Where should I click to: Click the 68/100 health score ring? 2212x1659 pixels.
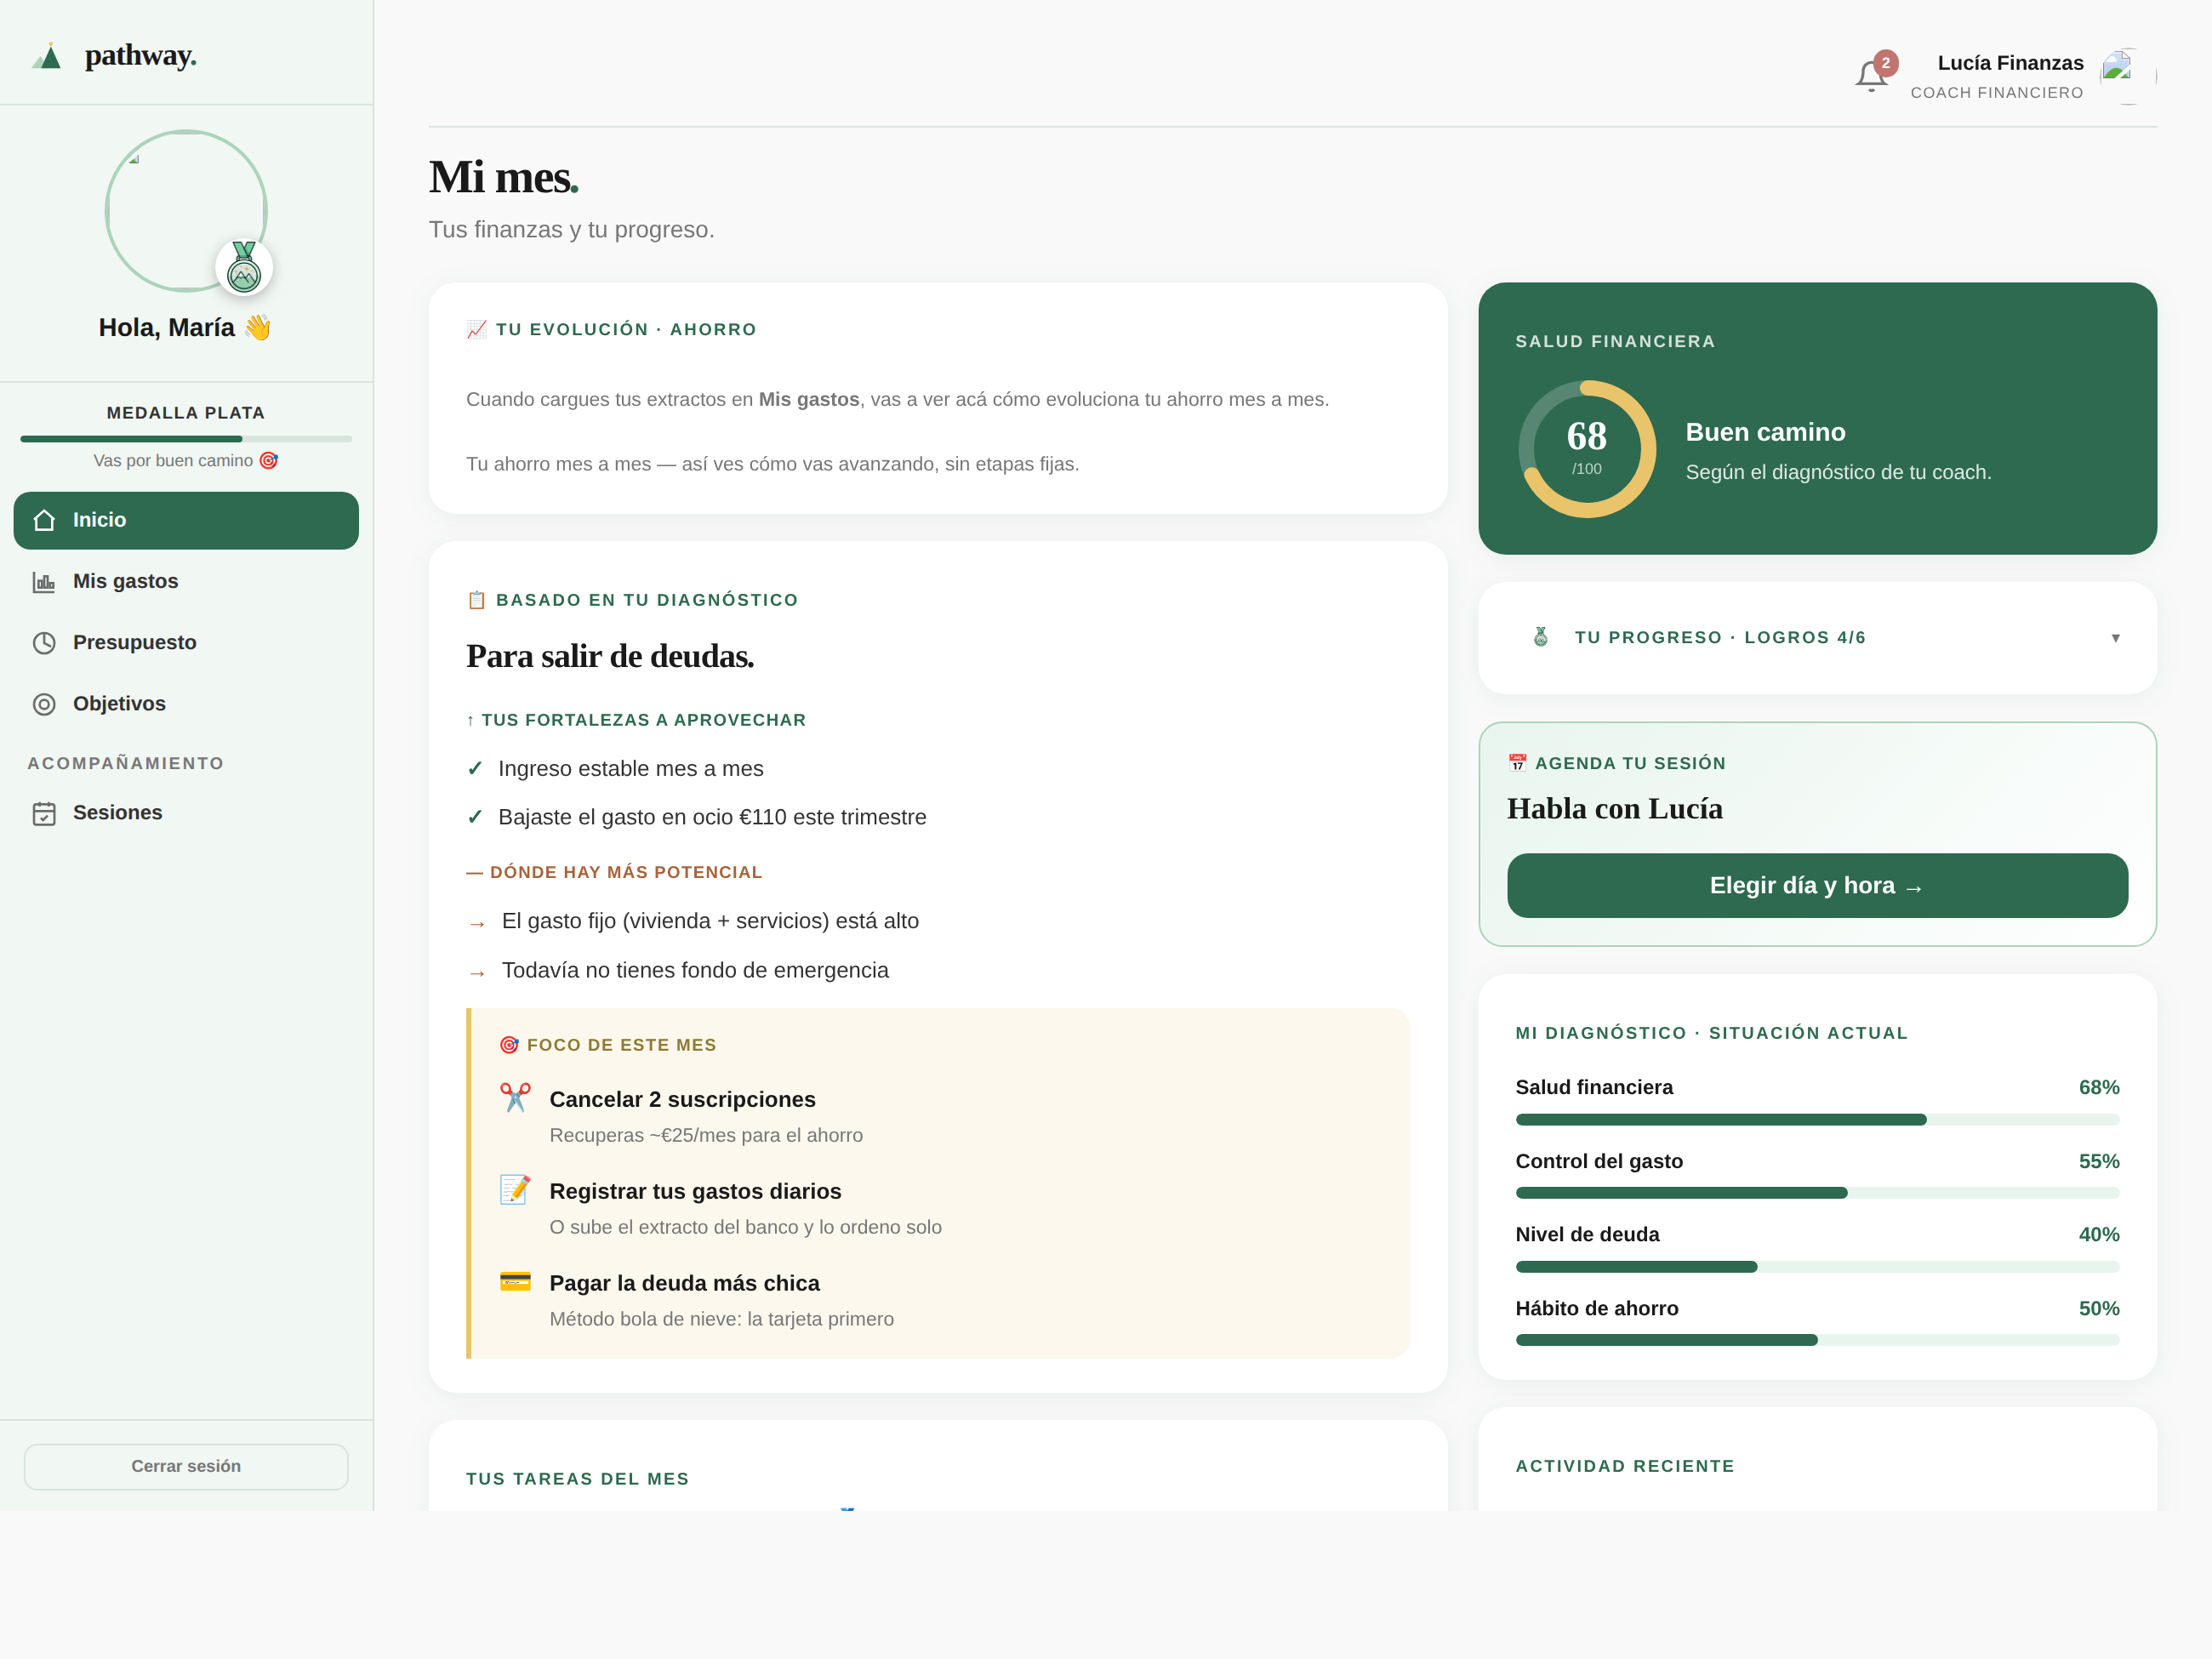(1587, 449)
